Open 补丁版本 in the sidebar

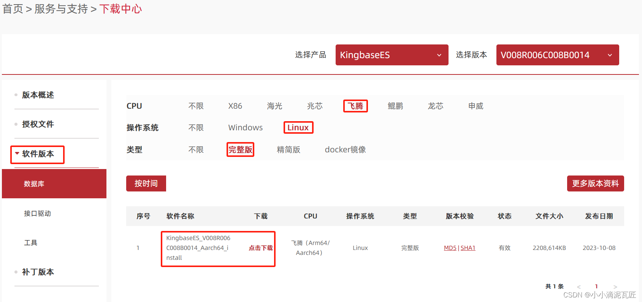tap(38, 272)
